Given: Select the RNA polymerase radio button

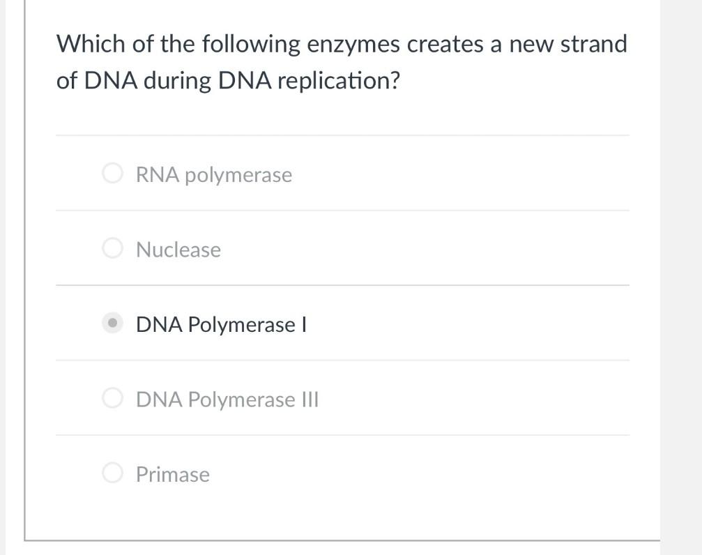Looking at the screenshot, I should (112, 174).
